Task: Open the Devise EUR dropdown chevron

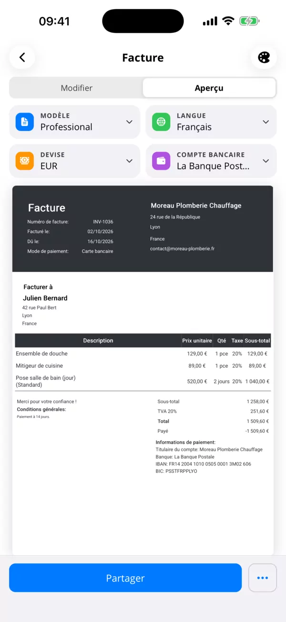Action: coord(129,161)
